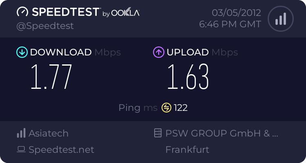Click the yellow ping icon
306x163 pixels.
(x=166, y=108)
